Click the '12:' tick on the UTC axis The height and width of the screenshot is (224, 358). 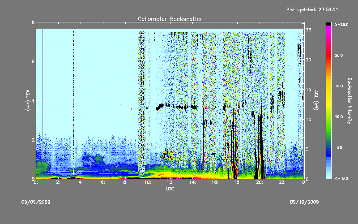tap(170, 182)
